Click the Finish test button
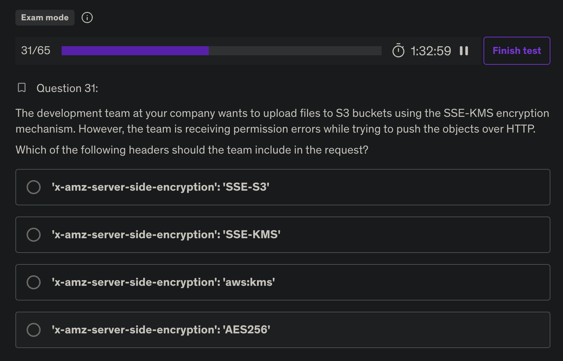 pos(516,51)
